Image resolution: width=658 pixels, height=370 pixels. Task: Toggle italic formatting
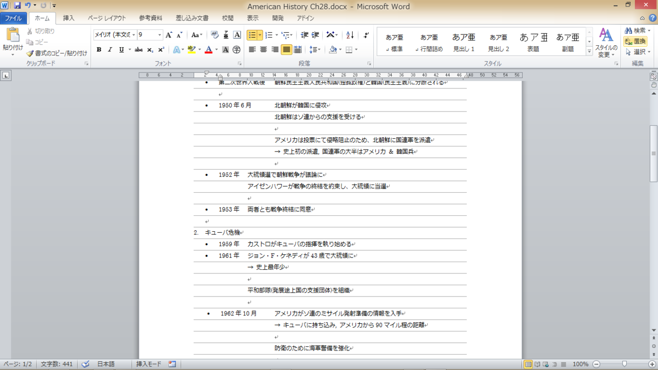(109, 50)
